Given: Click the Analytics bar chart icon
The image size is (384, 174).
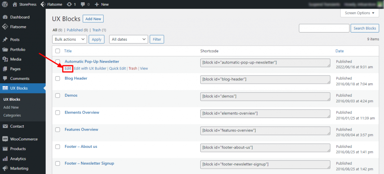Looking at the screenshot, I should click(5, 159).
